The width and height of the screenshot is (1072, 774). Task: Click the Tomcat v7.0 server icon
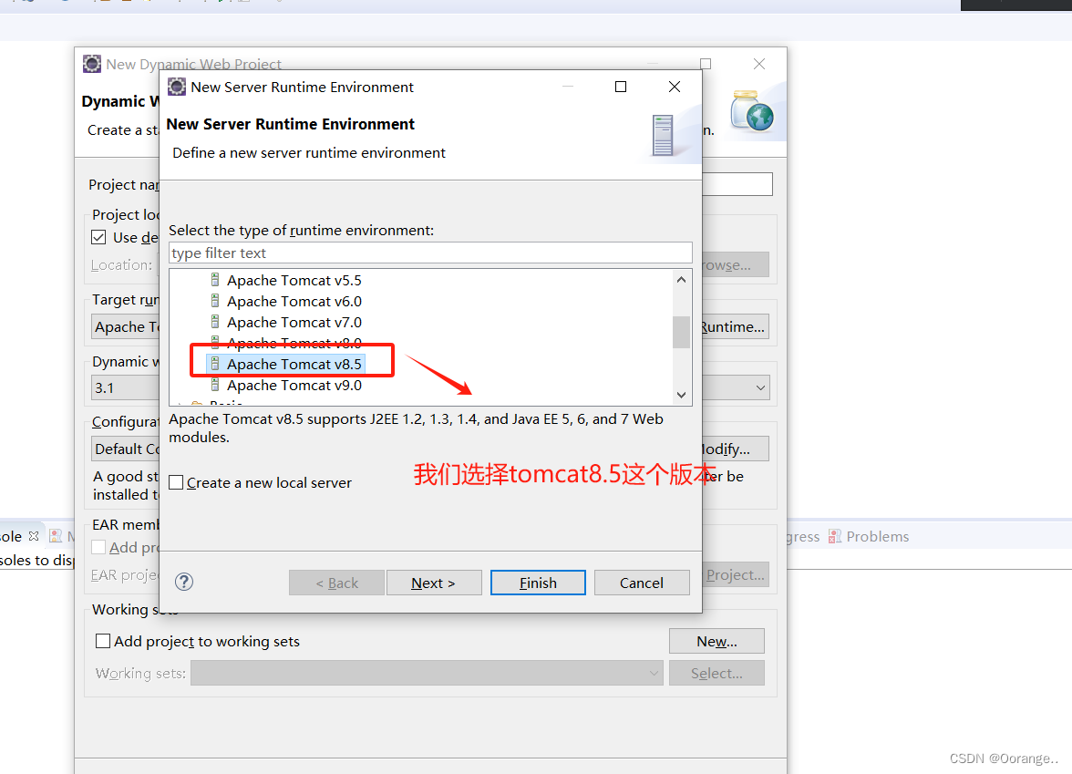point(215,321)
